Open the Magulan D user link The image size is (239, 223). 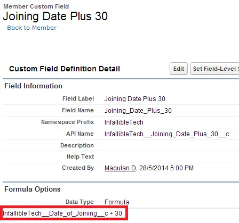coord(120,168)
